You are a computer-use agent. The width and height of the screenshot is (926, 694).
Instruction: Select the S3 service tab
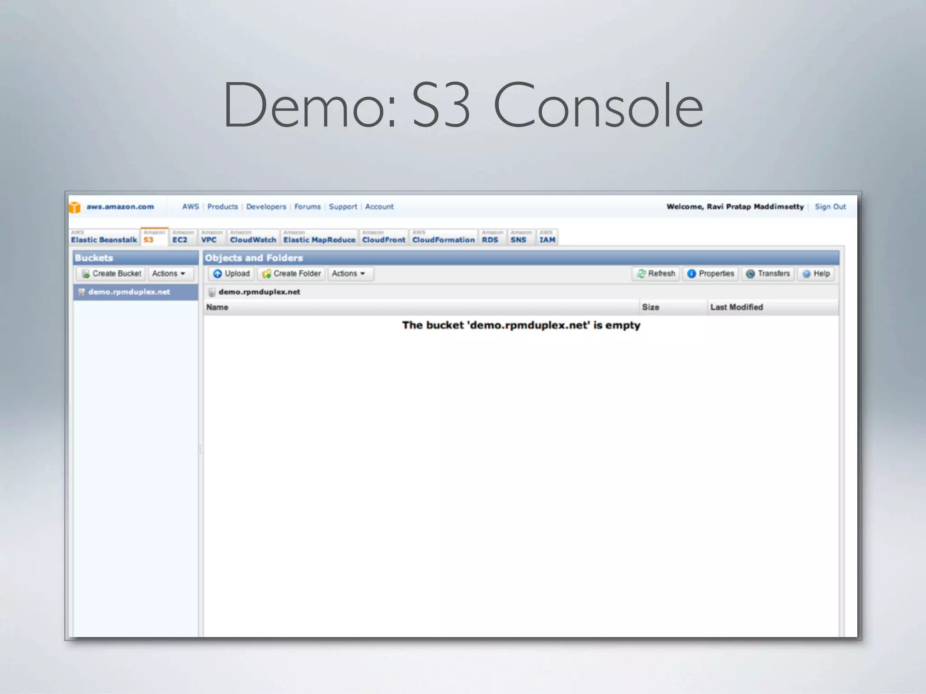coord(154,237)
